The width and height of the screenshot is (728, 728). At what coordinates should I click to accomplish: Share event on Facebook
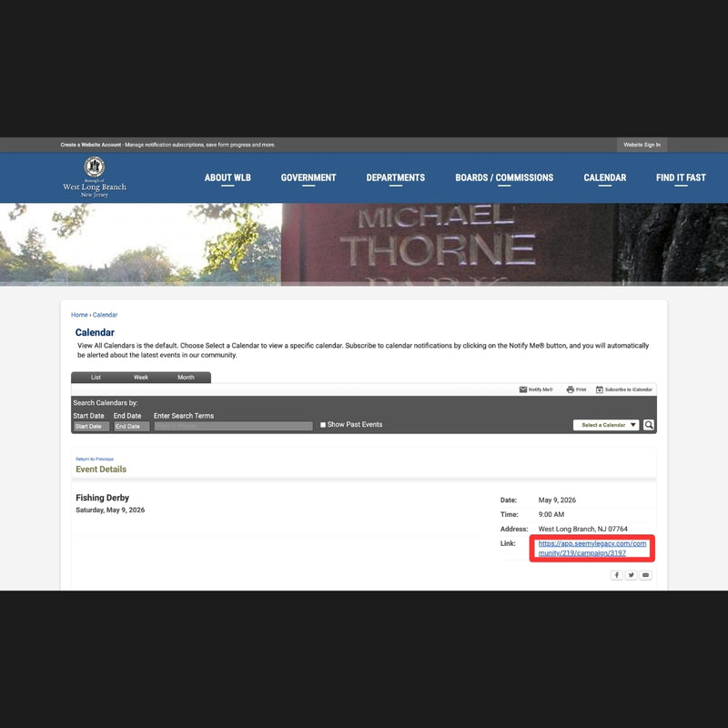pos(616,575)
